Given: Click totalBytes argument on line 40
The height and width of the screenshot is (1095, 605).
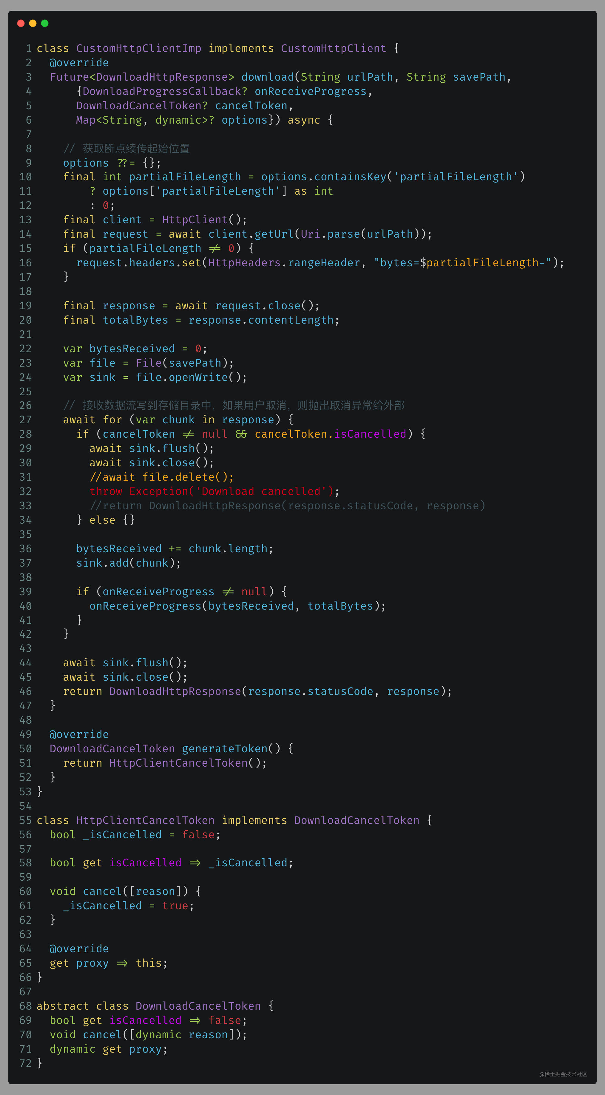Looking at the screenshot, I should (x=340, y=606).
